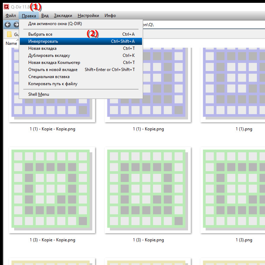Image resolution: width=265 pixels, height=265 pixels.
Task: Click file name label 1 (1).png
Action: click(x=244, y=129)
